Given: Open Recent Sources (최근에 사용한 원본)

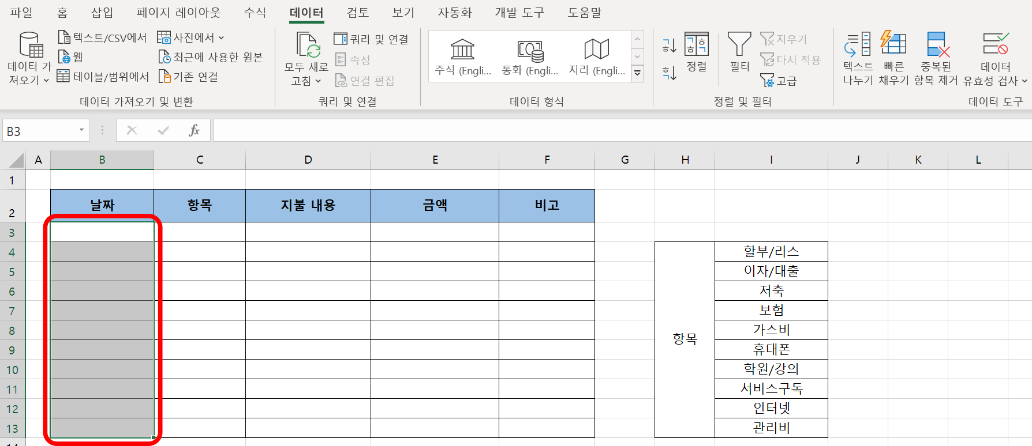Looking at the screenshot, I should (x=211, y=57).
